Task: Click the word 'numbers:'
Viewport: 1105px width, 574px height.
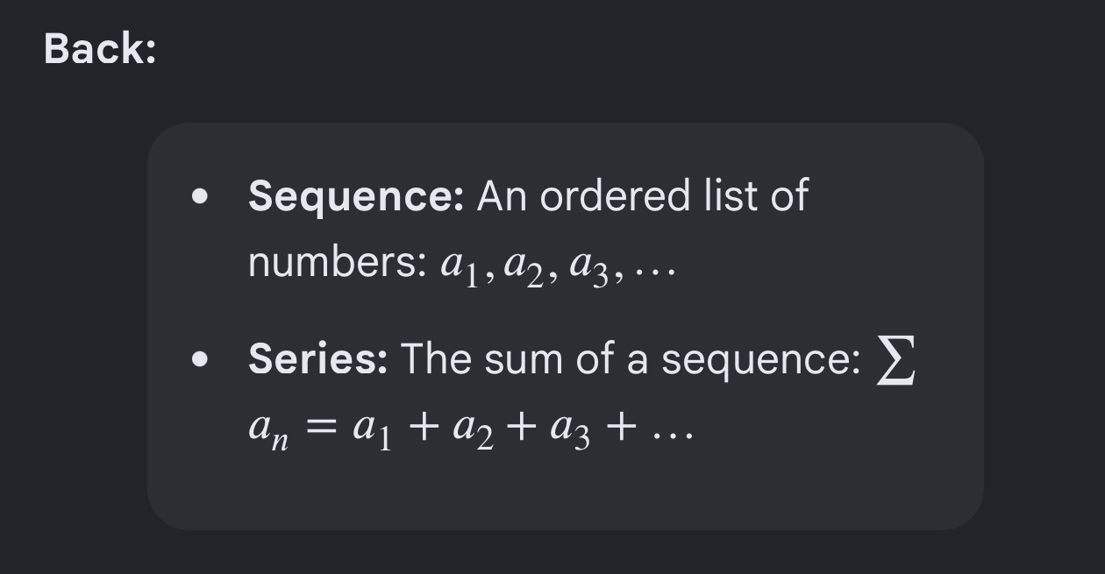Action: pyautogui.click(x=337, y=262)
